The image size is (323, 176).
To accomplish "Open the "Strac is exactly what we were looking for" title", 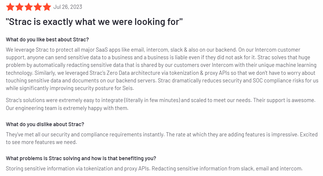I will [94, 22].
